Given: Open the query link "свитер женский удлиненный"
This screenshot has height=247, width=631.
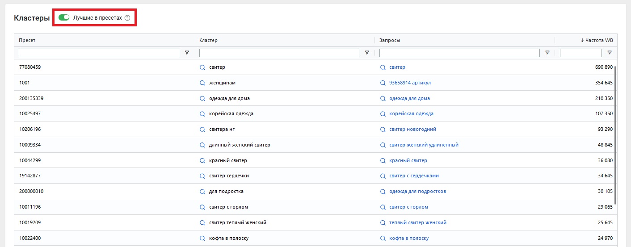Looking at the screenshot, I should 424,145.
